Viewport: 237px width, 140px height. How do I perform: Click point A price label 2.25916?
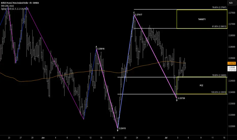coord(101,49)
